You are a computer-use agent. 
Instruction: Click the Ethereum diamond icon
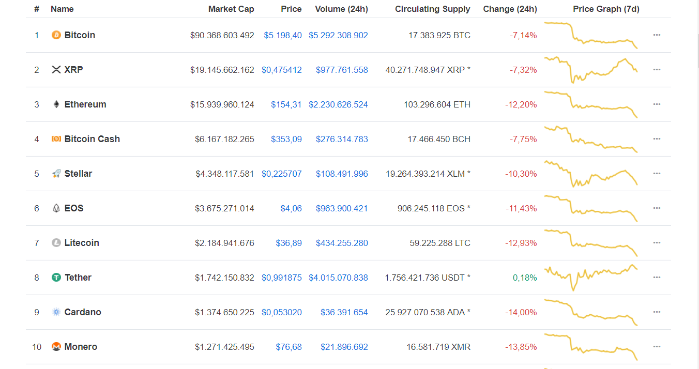pos(55,104)
